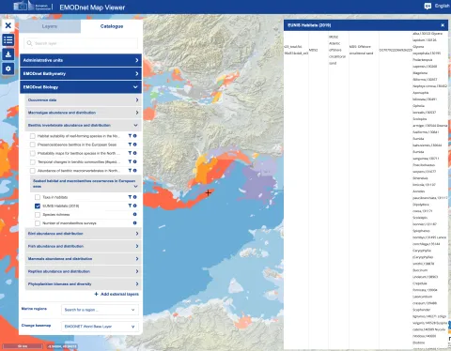Open info icon for Temporal changes layer

tap(135, 161)
